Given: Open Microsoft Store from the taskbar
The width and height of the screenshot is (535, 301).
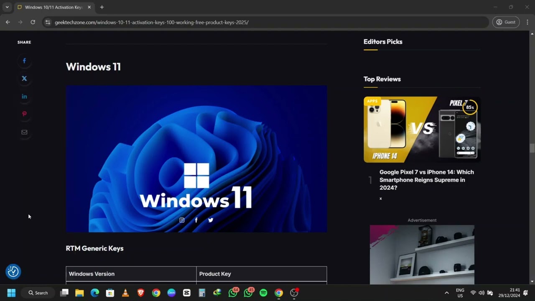Looking at the screenshot, I should (x=110, y=293).
